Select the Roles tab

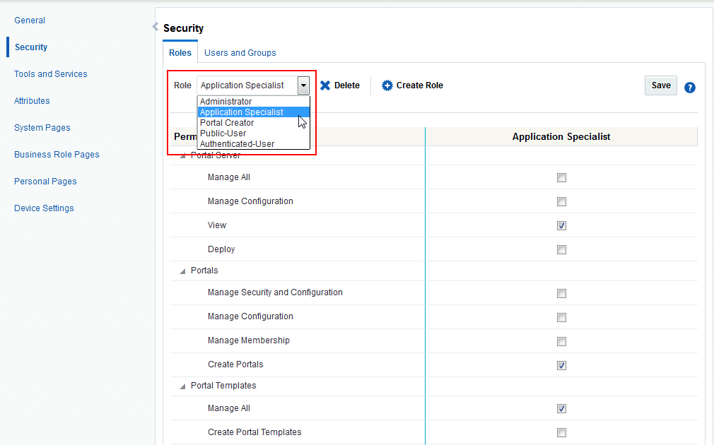point(180,53)
